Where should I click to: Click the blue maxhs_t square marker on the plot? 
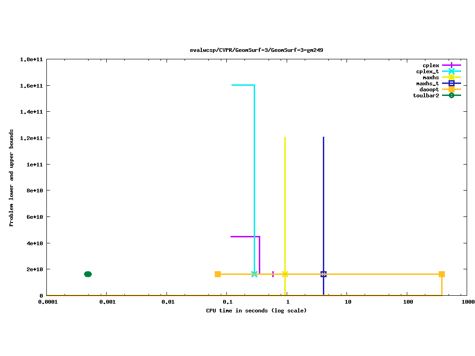click(323, 274)
